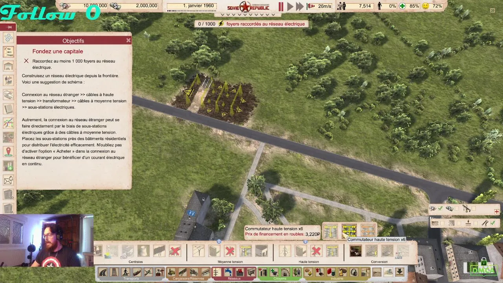503x283 pixels.
Task: Unpin the left sidebar pin
Action: pyautogui.click(x=9, y=27)
